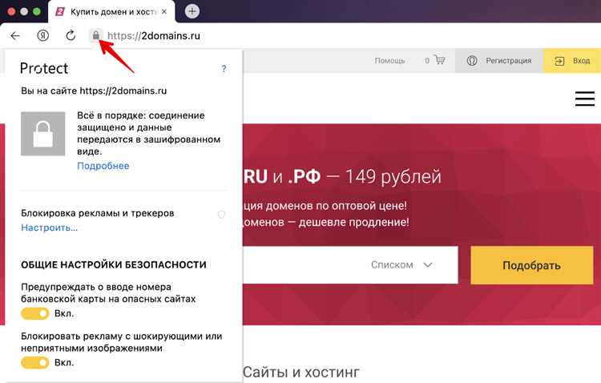
Task: Open the Помощь menu item
Action: click(x=389, y=60)
